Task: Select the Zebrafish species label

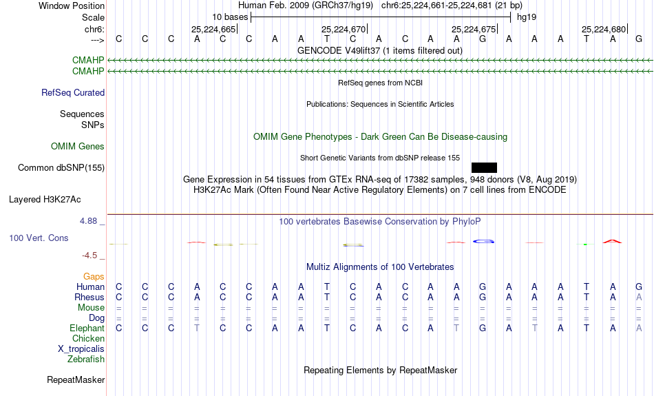Action: click(86, 359)
